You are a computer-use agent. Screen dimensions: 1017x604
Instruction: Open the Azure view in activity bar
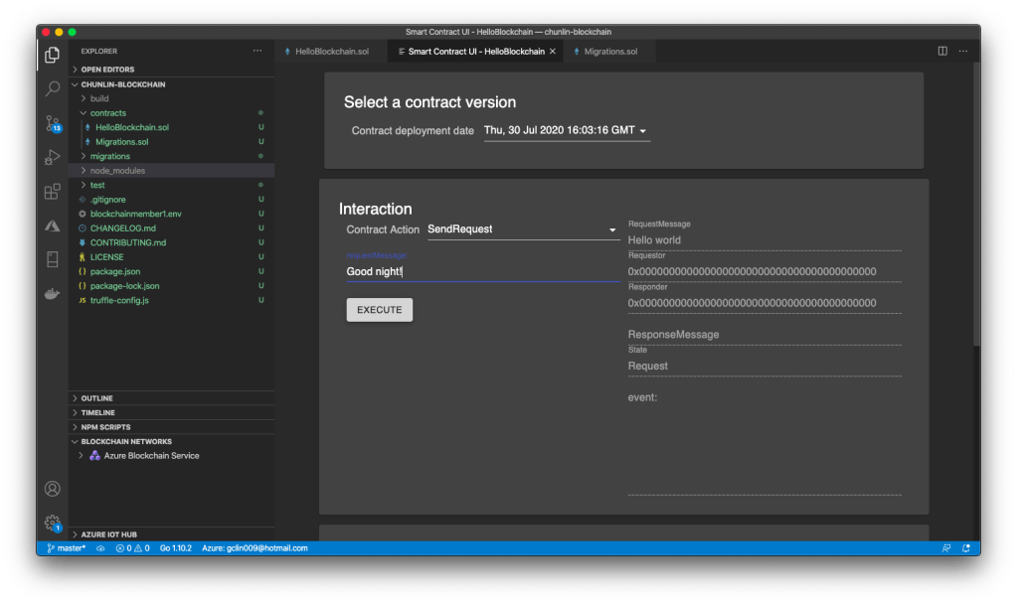(x=53, y=226)
